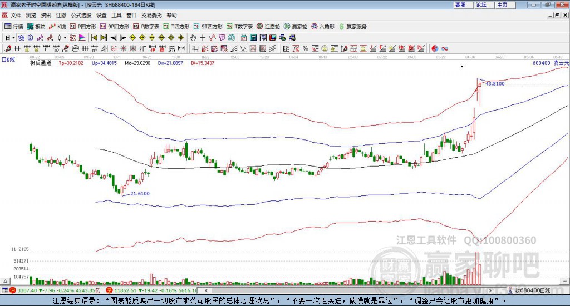This screenshot has height=306, width=570.
Task: Select the red pencil drawing tool
Action: 7,48
